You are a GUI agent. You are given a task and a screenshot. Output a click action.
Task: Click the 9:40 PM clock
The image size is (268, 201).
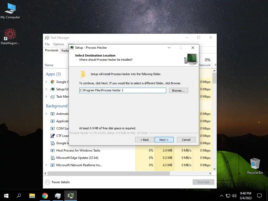click(x=245, y=193)
